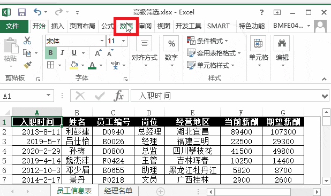
Task: Switch to the 插入 Insert tab
Action: coord(57,26)
